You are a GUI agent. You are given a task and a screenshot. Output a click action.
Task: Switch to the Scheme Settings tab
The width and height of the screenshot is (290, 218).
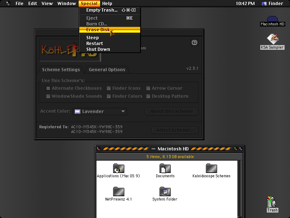click(x=61, y=70)
